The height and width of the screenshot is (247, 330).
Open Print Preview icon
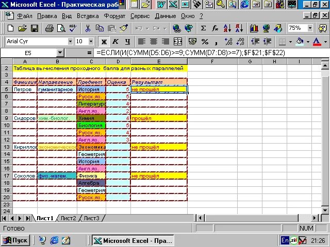point(61,28)
